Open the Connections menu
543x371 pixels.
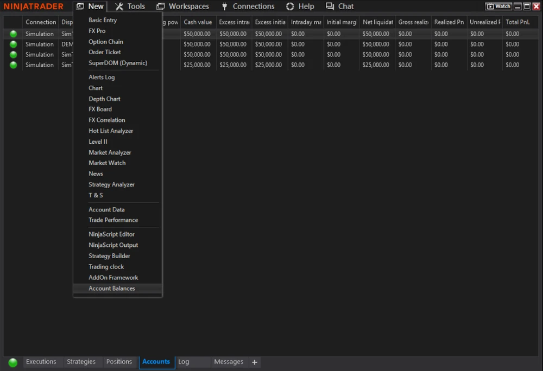(248, 6)
